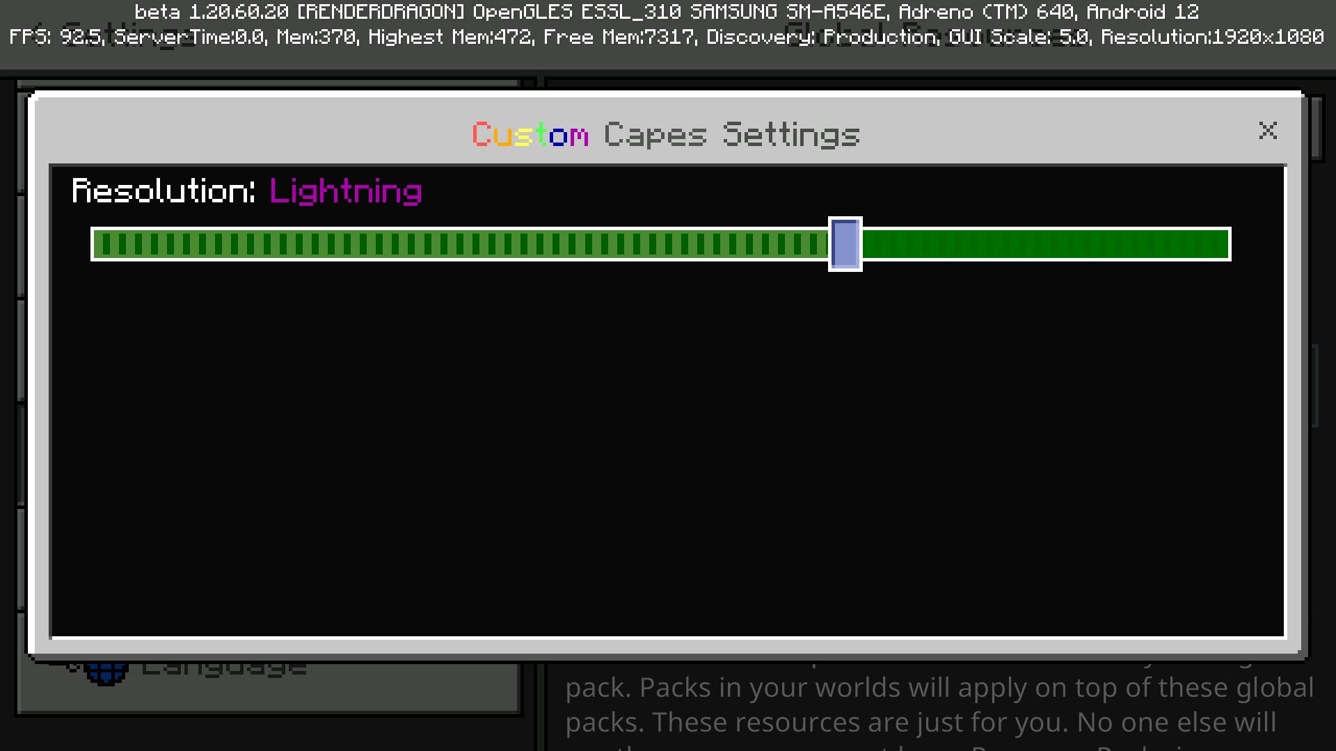Click the 'Resolution: Lightning' label

pos(247,191)
